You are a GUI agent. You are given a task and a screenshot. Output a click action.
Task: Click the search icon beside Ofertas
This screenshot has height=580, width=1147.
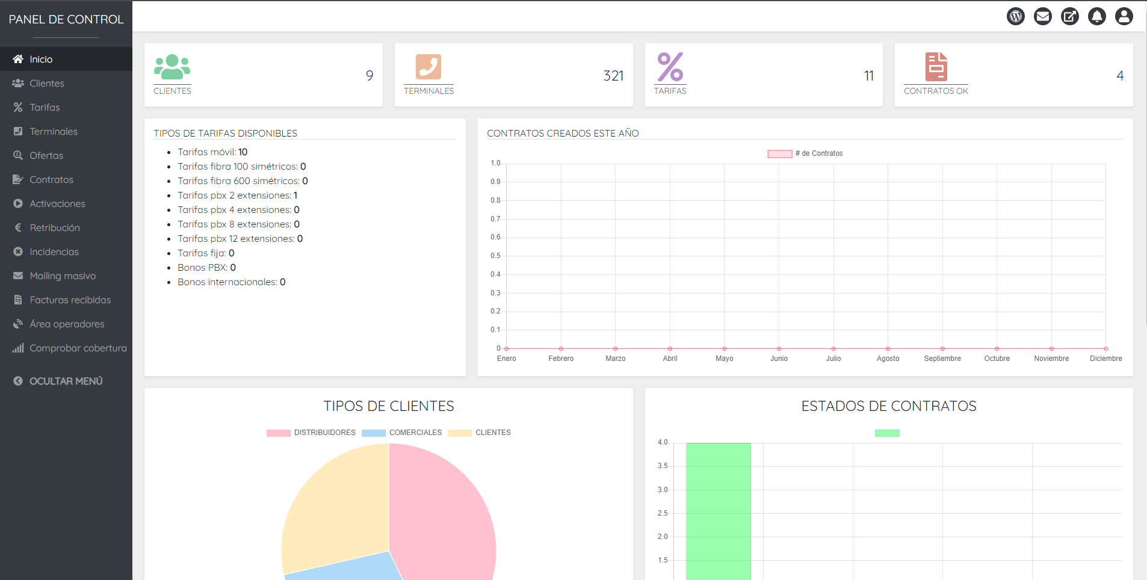click(x=18, y=155)
